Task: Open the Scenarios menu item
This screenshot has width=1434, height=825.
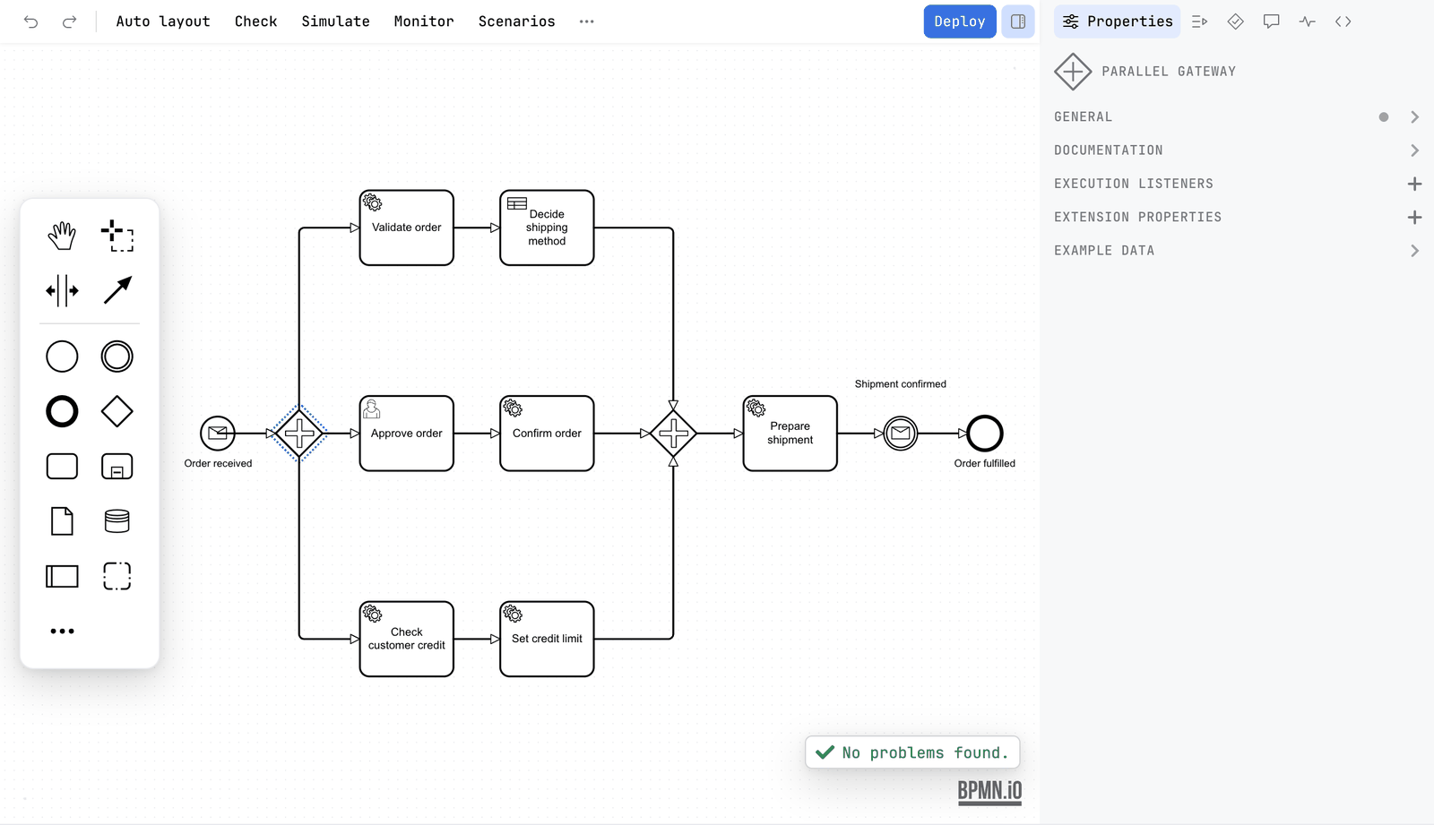Action: (x=517, y=21)
